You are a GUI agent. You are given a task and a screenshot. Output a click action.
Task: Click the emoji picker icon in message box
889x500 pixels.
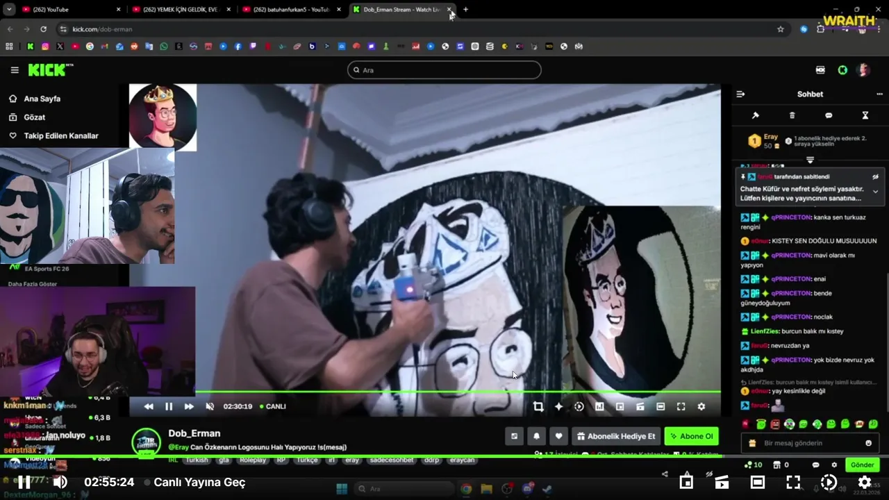(868, 443)
